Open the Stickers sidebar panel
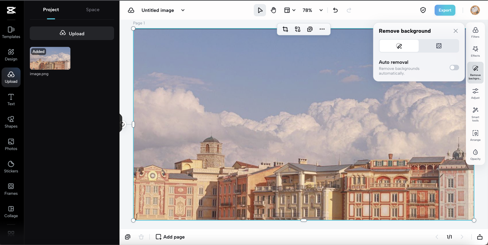This screenshot has width=488, height=245. coord(11,167)
